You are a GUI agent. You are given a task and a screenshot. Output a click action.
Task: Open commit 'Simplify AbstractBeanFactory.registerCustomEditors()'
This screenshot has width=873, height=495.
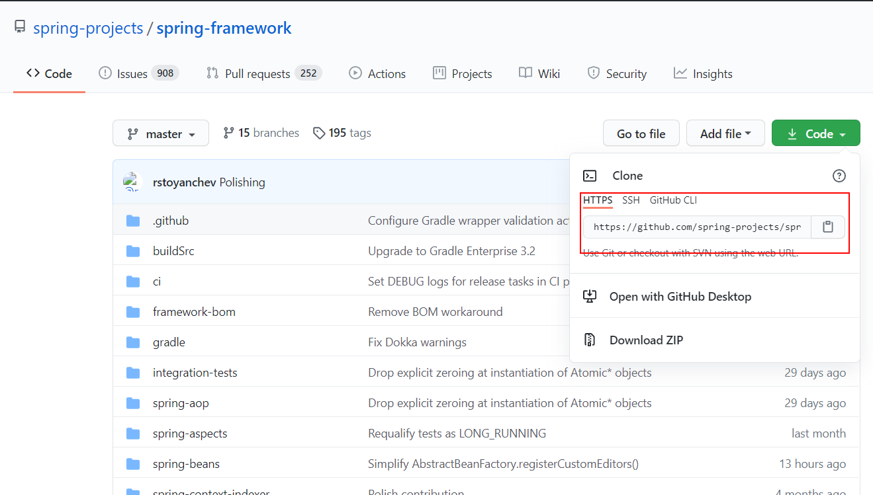point(503,464)
